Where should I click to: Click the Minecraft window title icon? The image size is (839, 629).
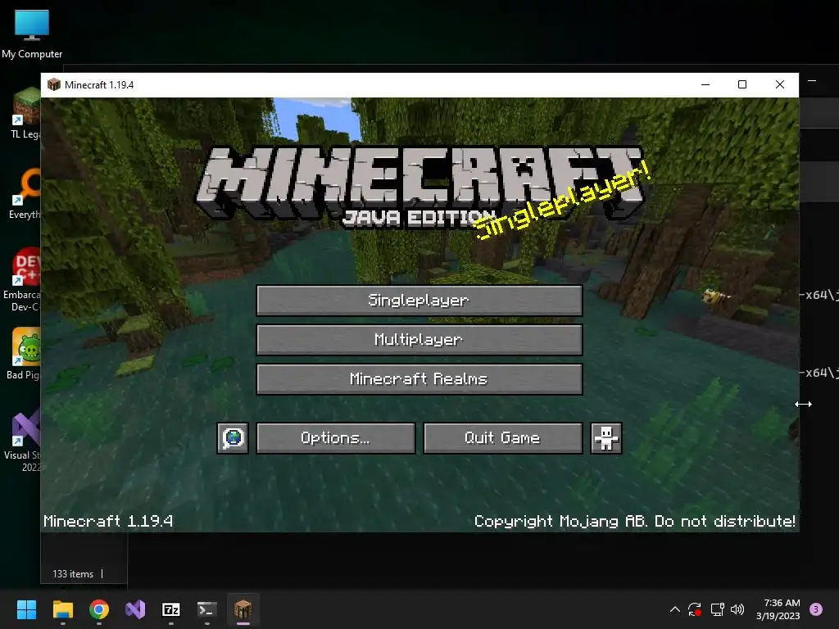coord(54,84)
